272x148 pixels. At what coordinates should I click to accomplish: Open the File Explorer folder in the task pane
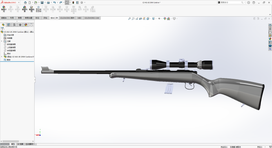click(270, 32)
